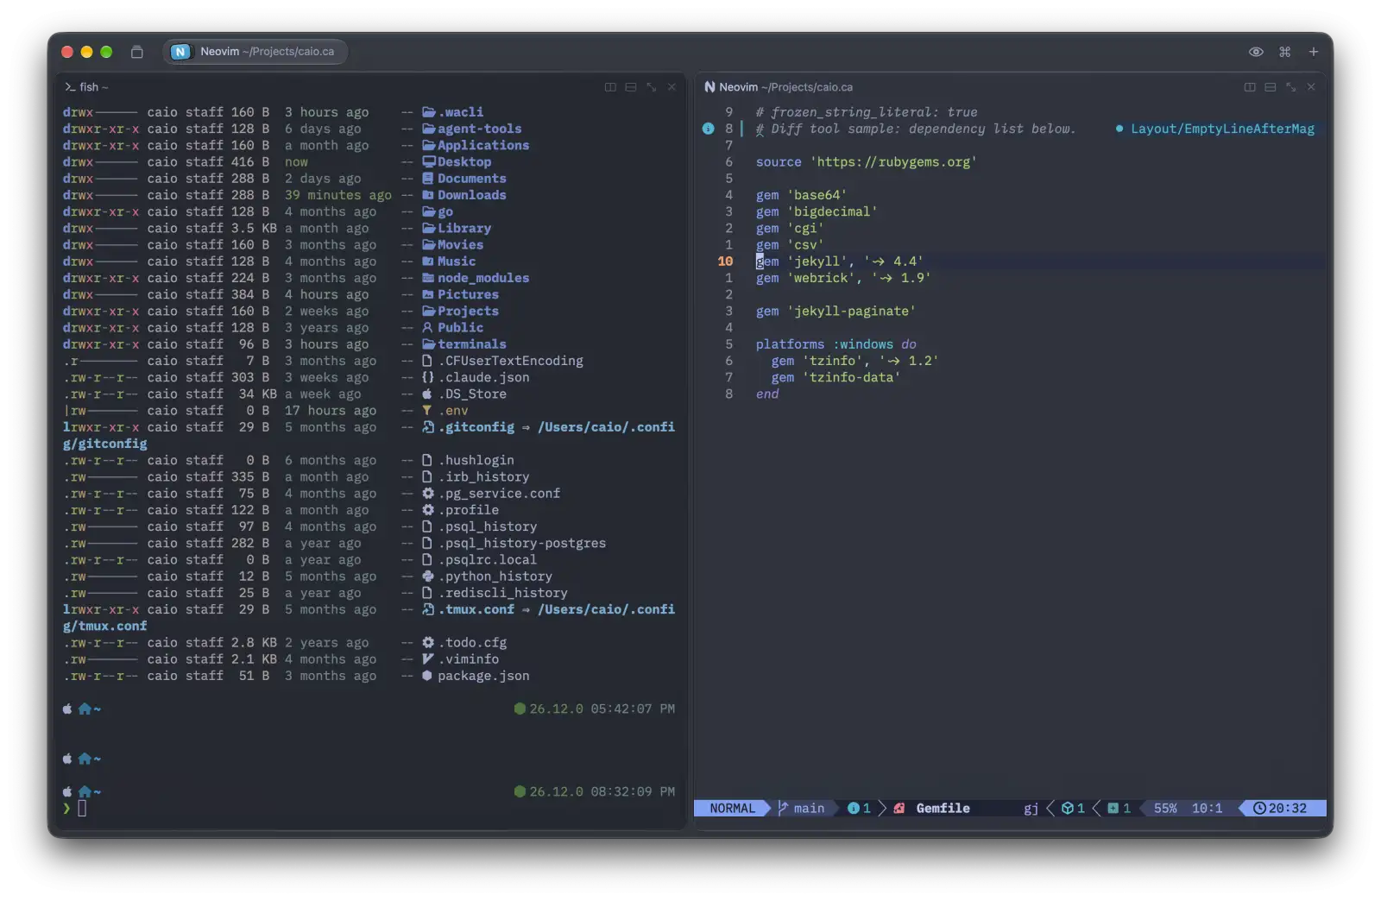
Task: Click the fish pane title
Action: pos(86,87)
